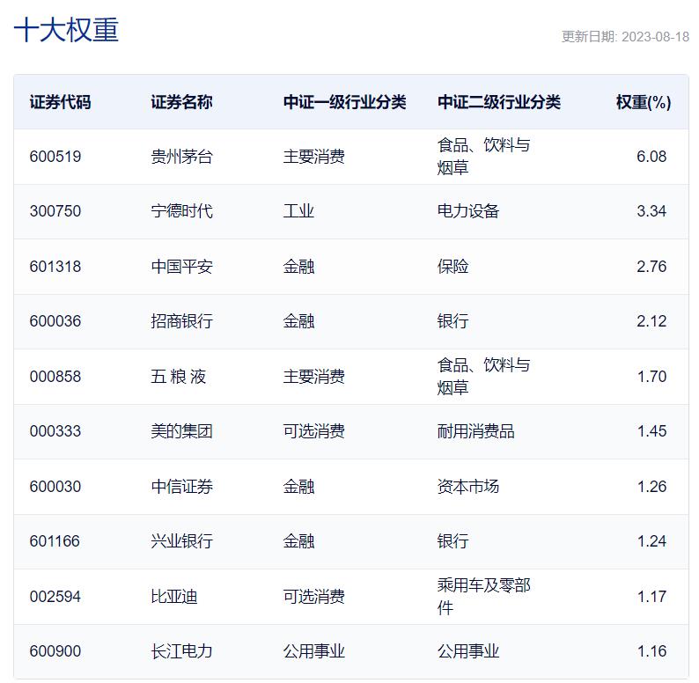Click the 十大权重 heading
Screen dimensions: 699x683
click(66, 30)
